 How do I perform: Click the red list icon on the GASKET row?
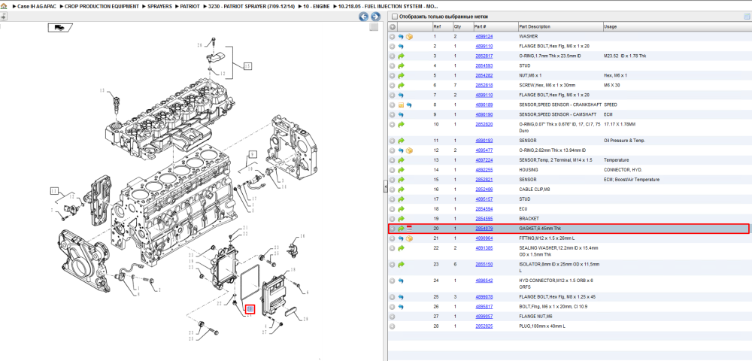tap(409, 228)
